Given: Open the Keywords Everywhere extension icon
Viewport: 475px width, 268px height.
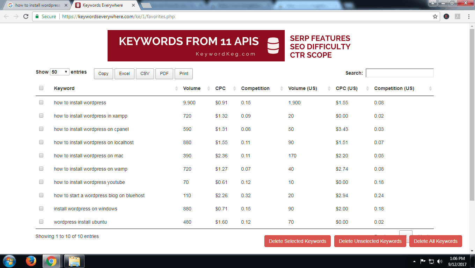Looking at the screenshot, I should click(446, 16).
